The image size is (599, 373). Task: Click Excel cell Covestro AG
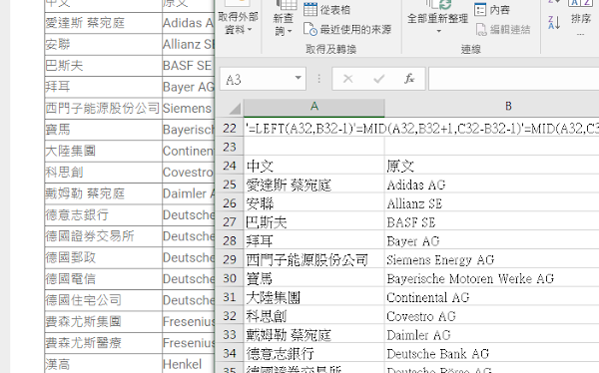[492, 316]
